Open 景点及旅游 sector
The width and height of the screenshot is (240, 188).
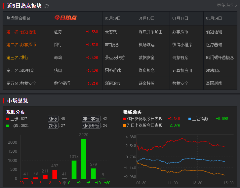coord(115,57)
